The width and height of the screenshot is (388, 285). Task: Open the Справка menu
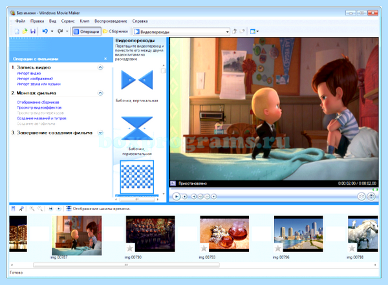pos(140,21)
